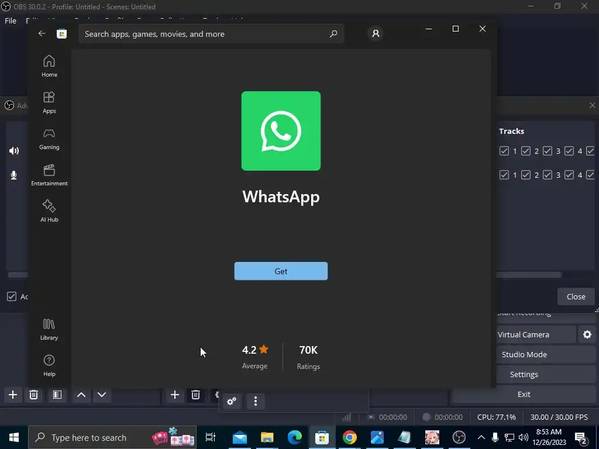This screenshot has width=599, height=449.
Task: Toggle track 2 in microphone row
Action: tap(526, 175)
